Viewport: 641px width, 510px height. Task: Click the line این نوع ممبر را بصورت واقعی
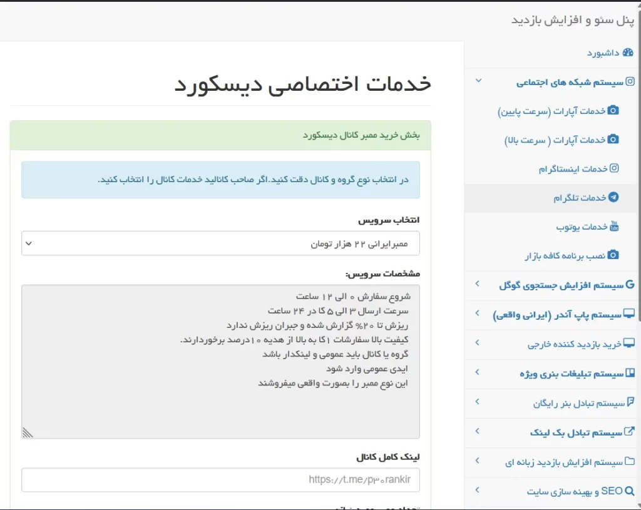(333, 383)
